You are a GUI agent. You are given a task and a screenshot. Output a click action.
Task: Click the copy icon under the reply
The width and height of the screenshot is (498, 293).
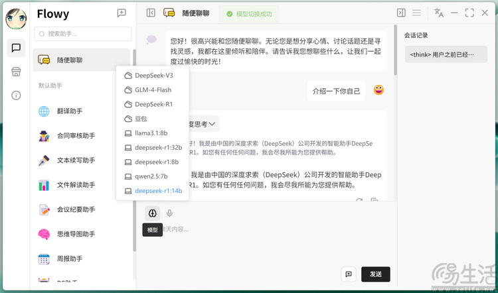coord(374,200)
